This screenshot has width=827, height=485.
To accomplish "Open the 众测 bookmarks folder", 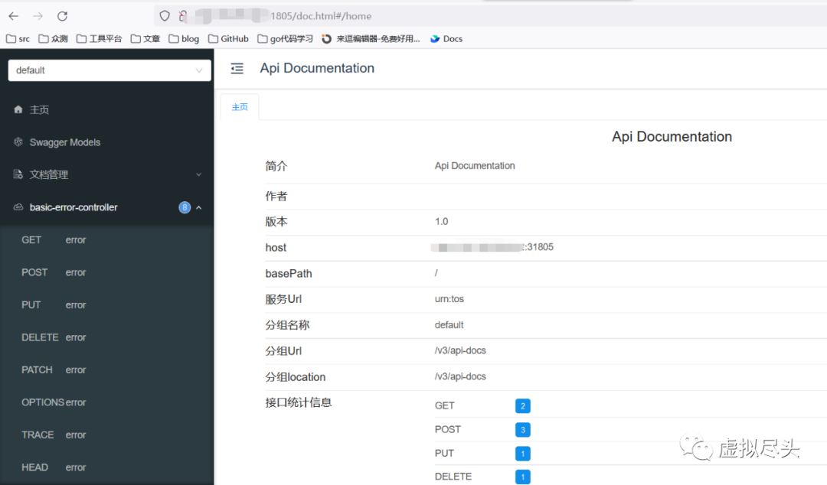I will click(54, 39).
